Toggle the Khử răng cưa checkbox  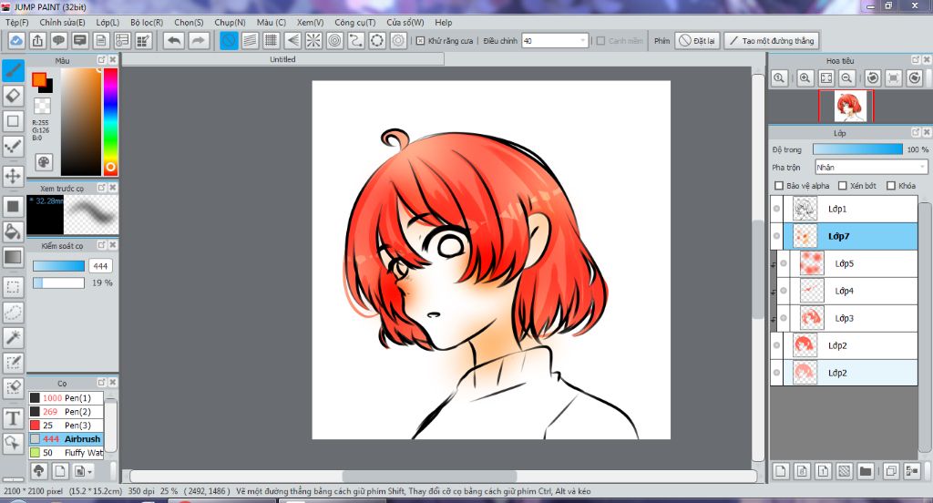[x=420, y=40]
